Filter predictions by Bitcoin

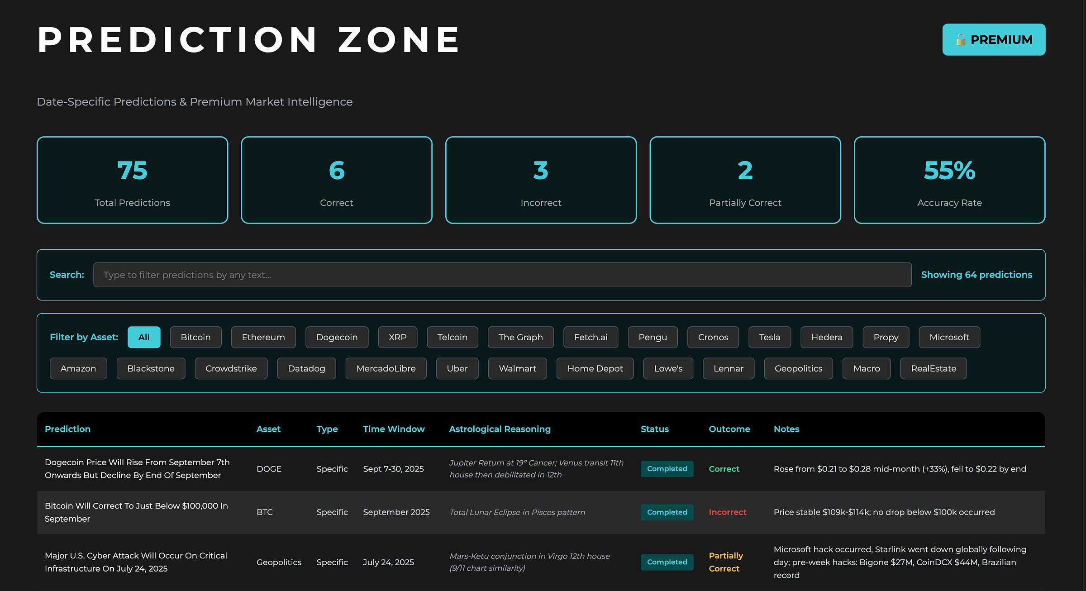click(x=195, y=337)
